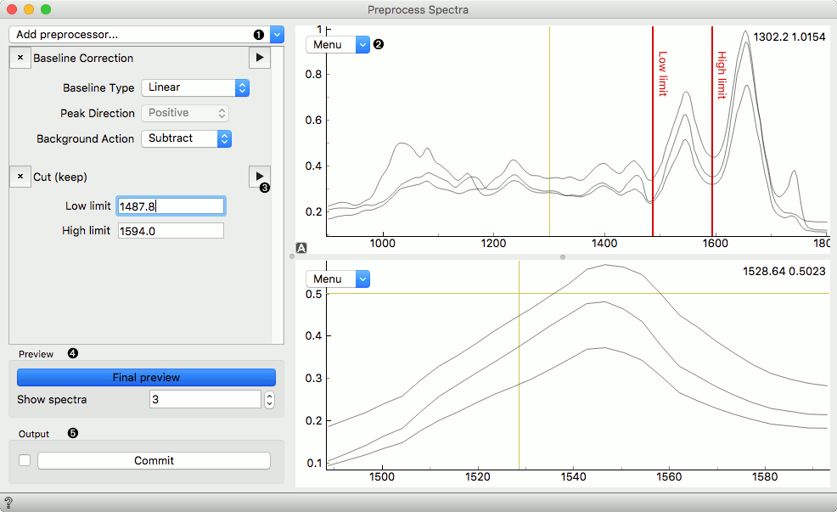Click the 'A' autoscale icon below the top plot

(x=301, y=248)
